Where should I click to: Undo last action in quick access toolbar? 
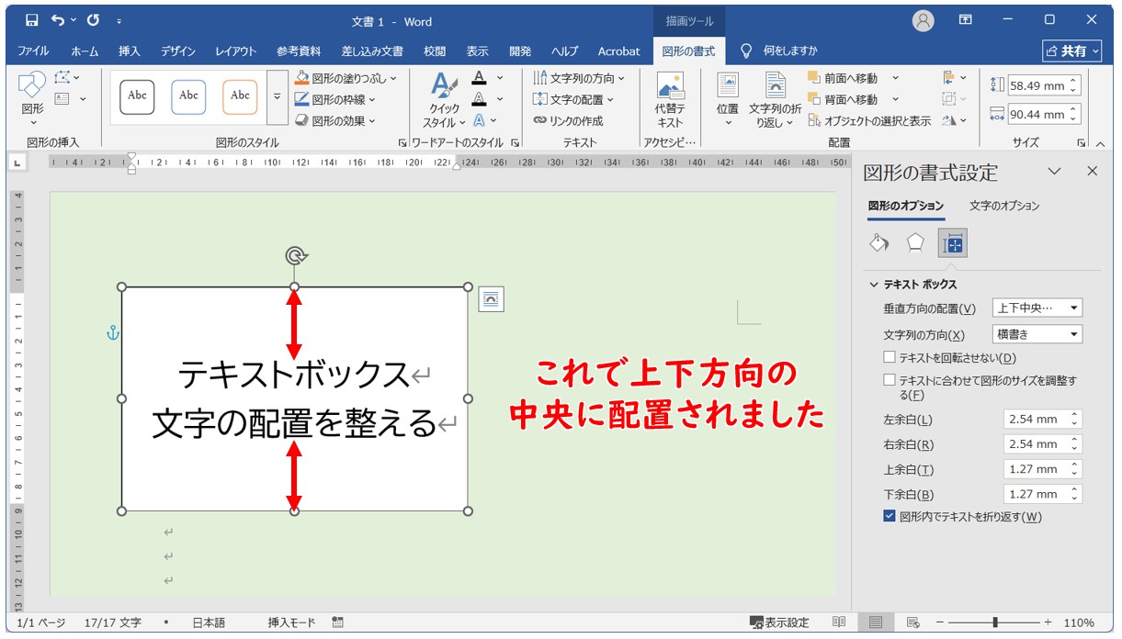[59, 20]
